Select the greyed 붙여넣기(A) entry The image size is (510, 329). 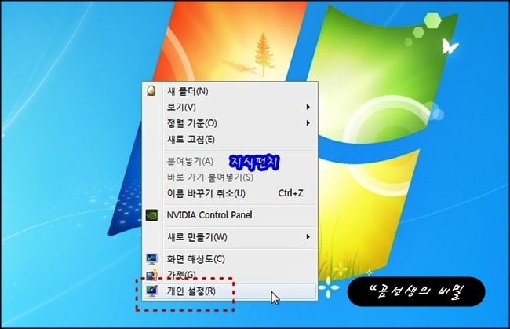[230, 162]
